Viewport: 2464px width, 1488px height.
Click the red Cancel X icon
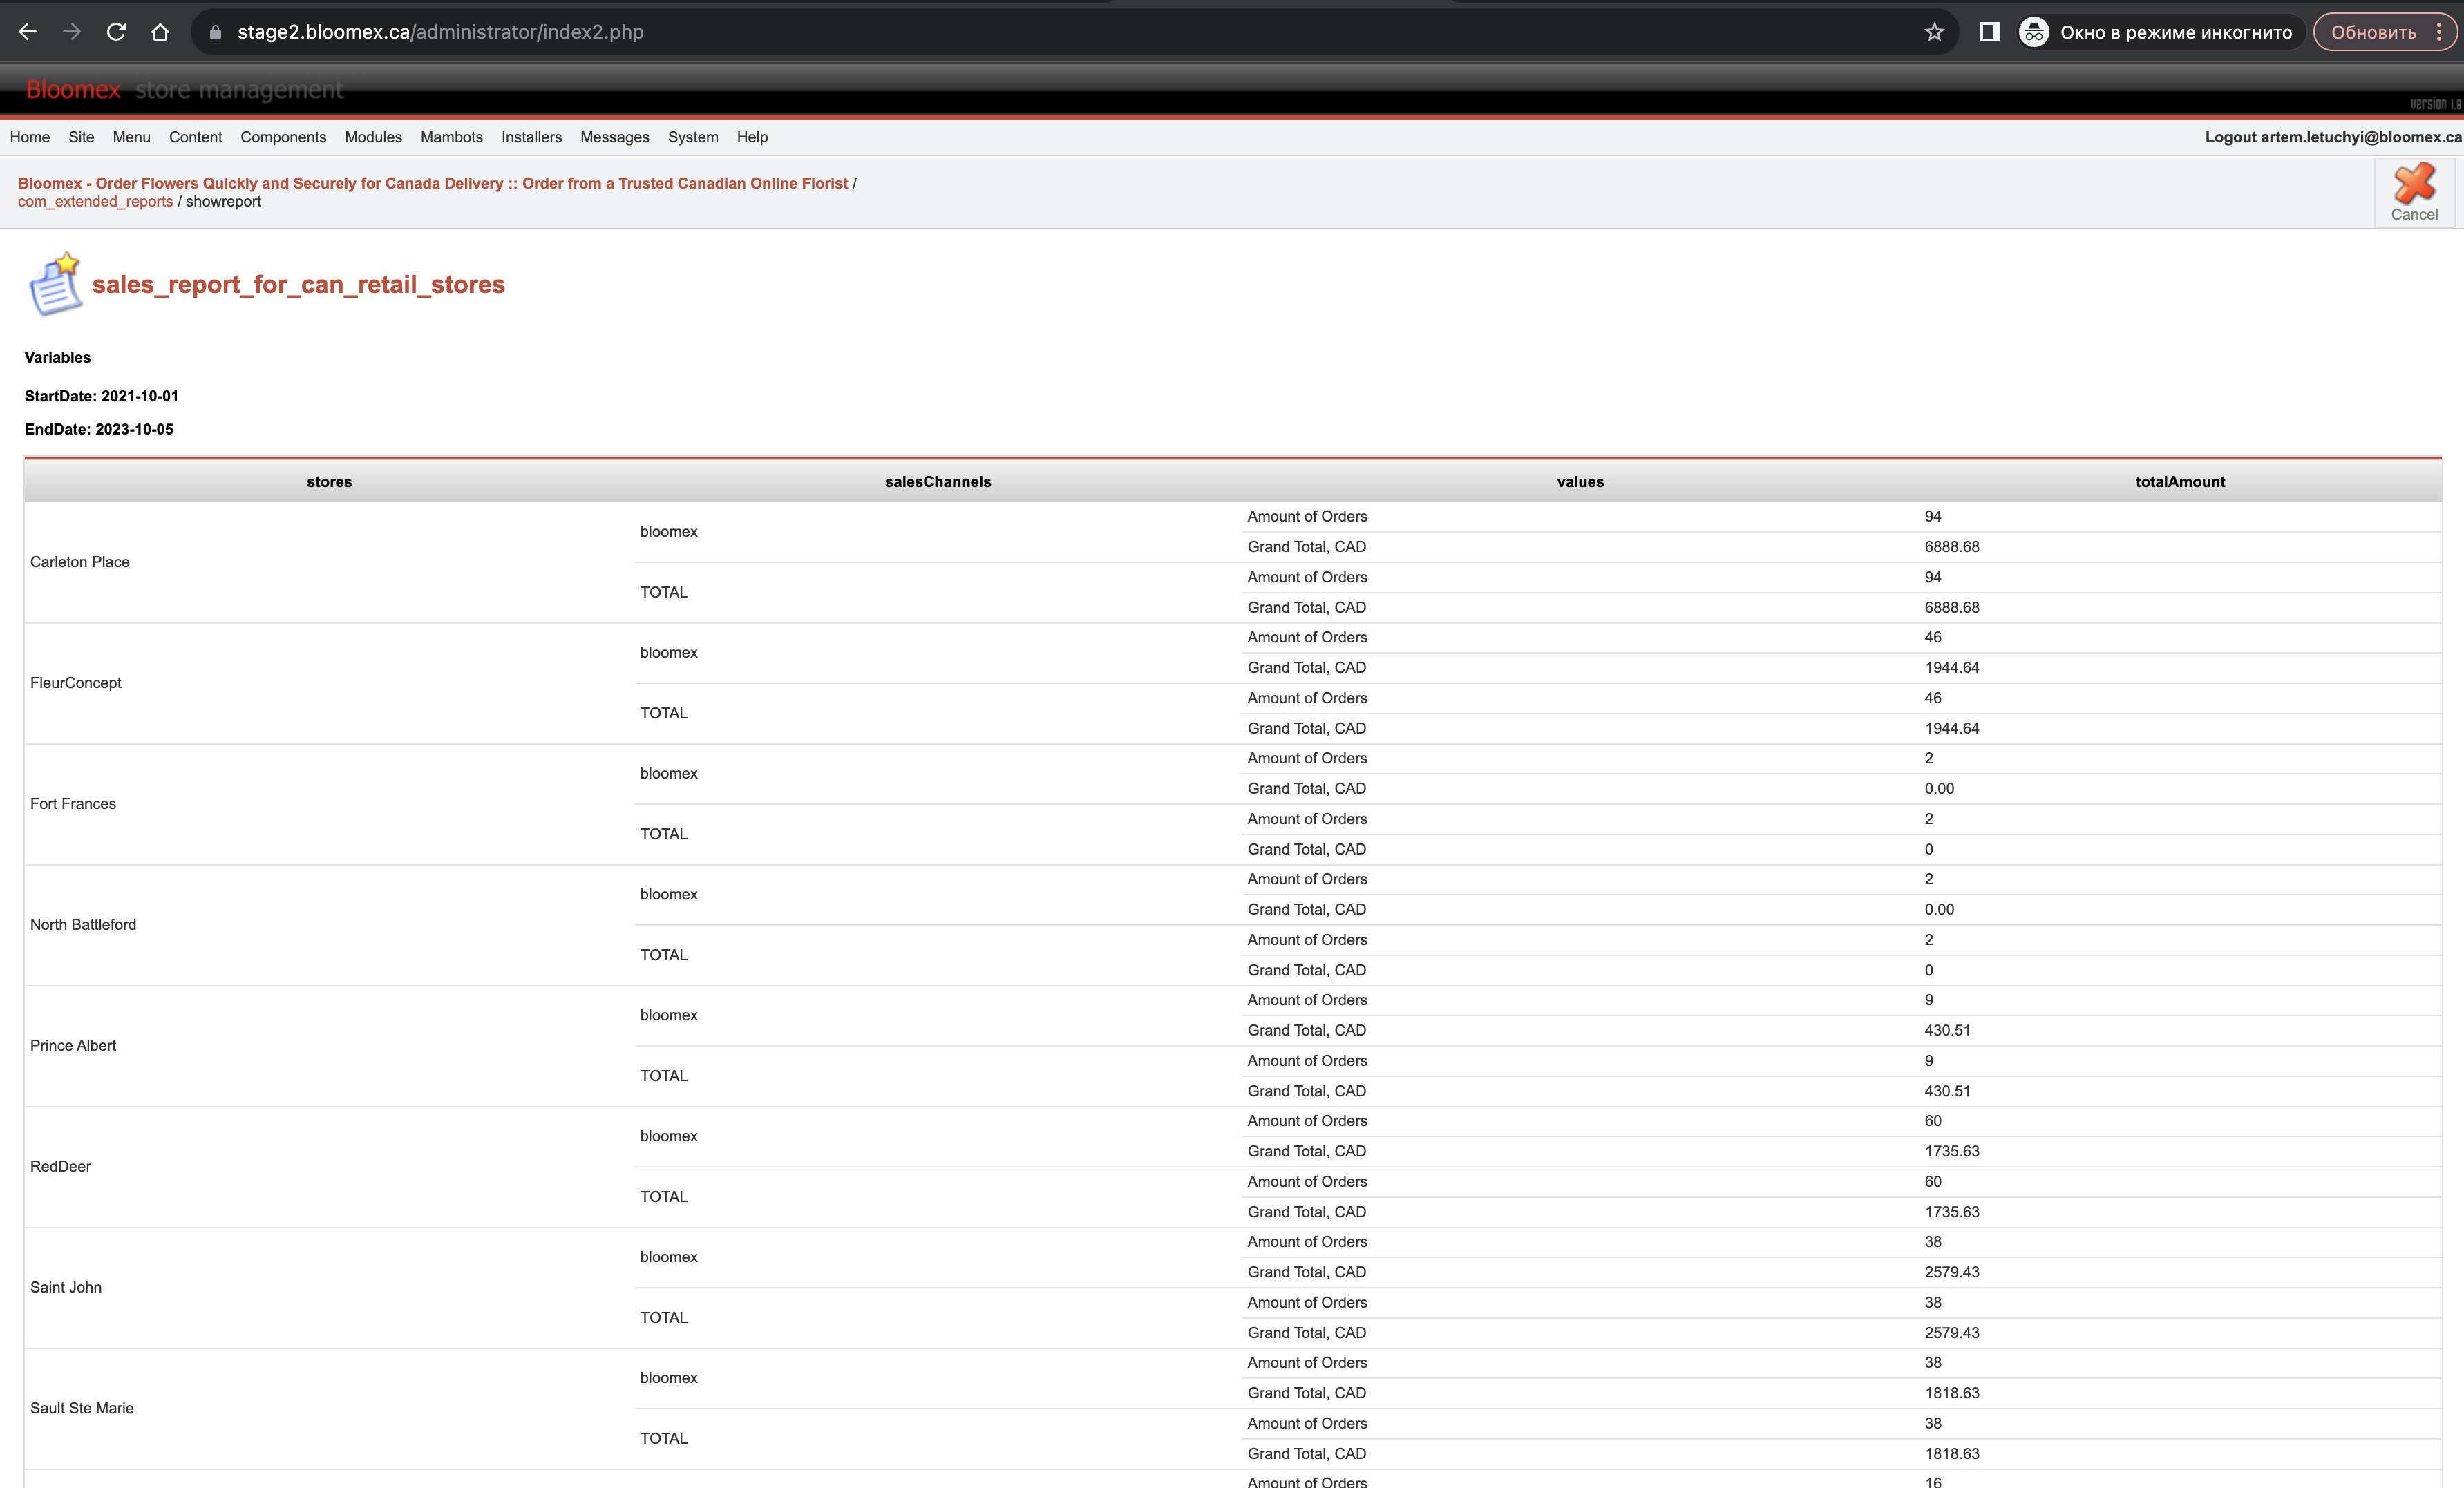coord(2414,184)
